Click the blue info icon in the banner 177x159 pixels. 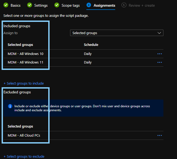click(10, 106)
